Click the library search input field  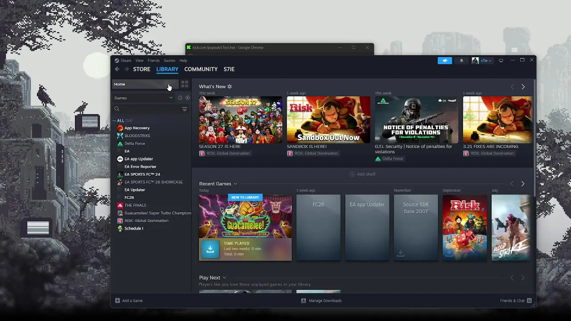coord(150,109)
